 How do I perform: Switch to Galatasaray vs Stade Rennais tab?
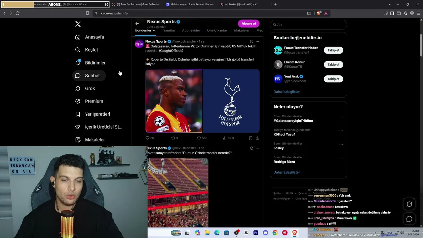pyautogui.click(x=190, y=4)
